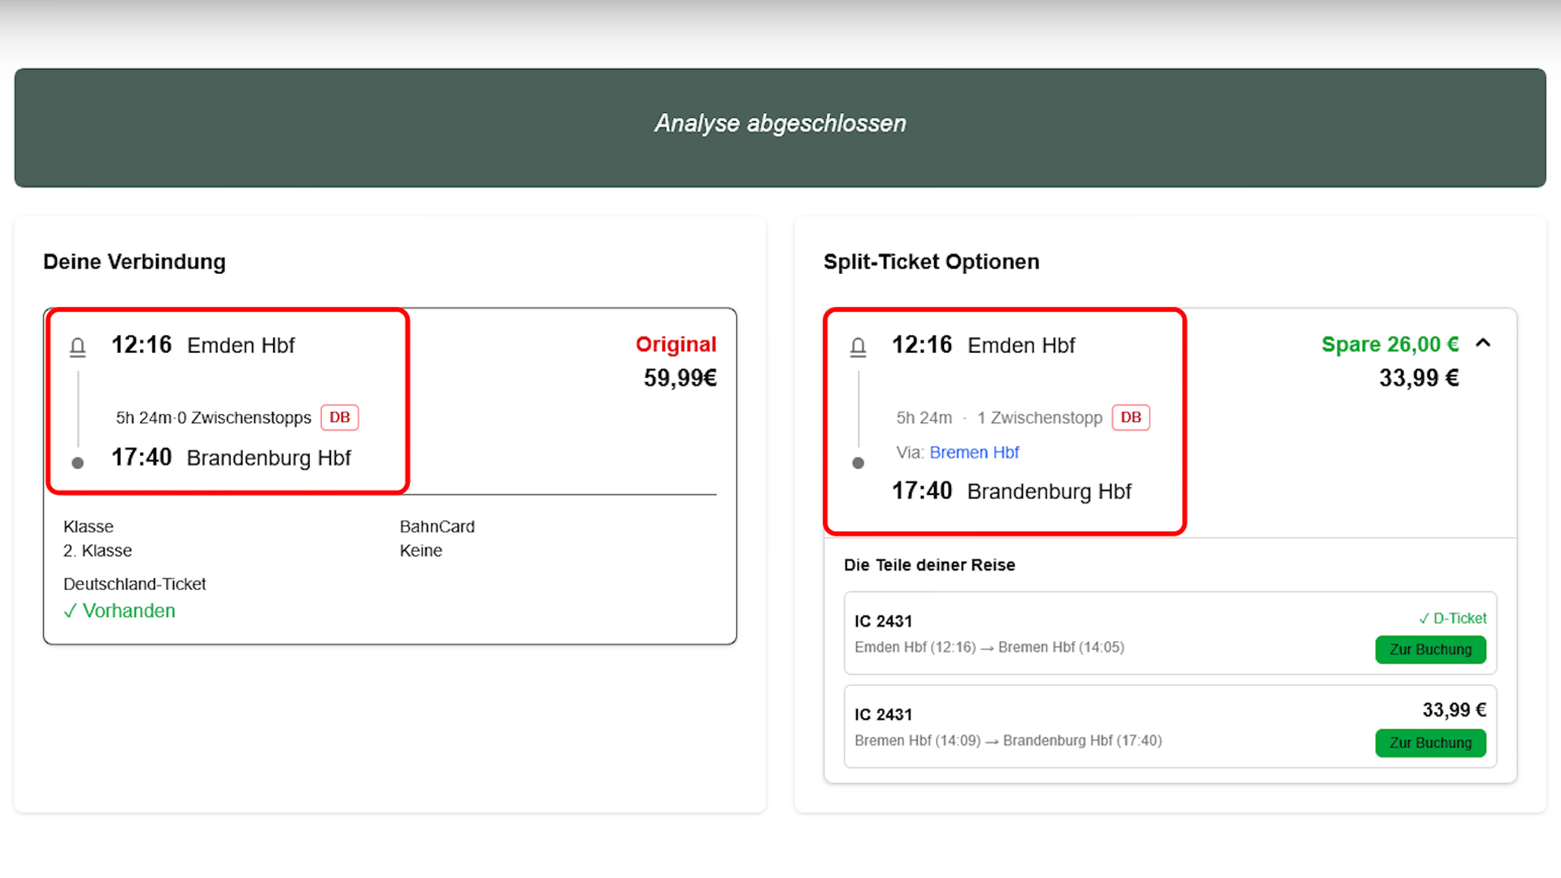Click the green D-Ticket checkmark label
Viewport: 1561px width, 878px height.
(1452, 618)
